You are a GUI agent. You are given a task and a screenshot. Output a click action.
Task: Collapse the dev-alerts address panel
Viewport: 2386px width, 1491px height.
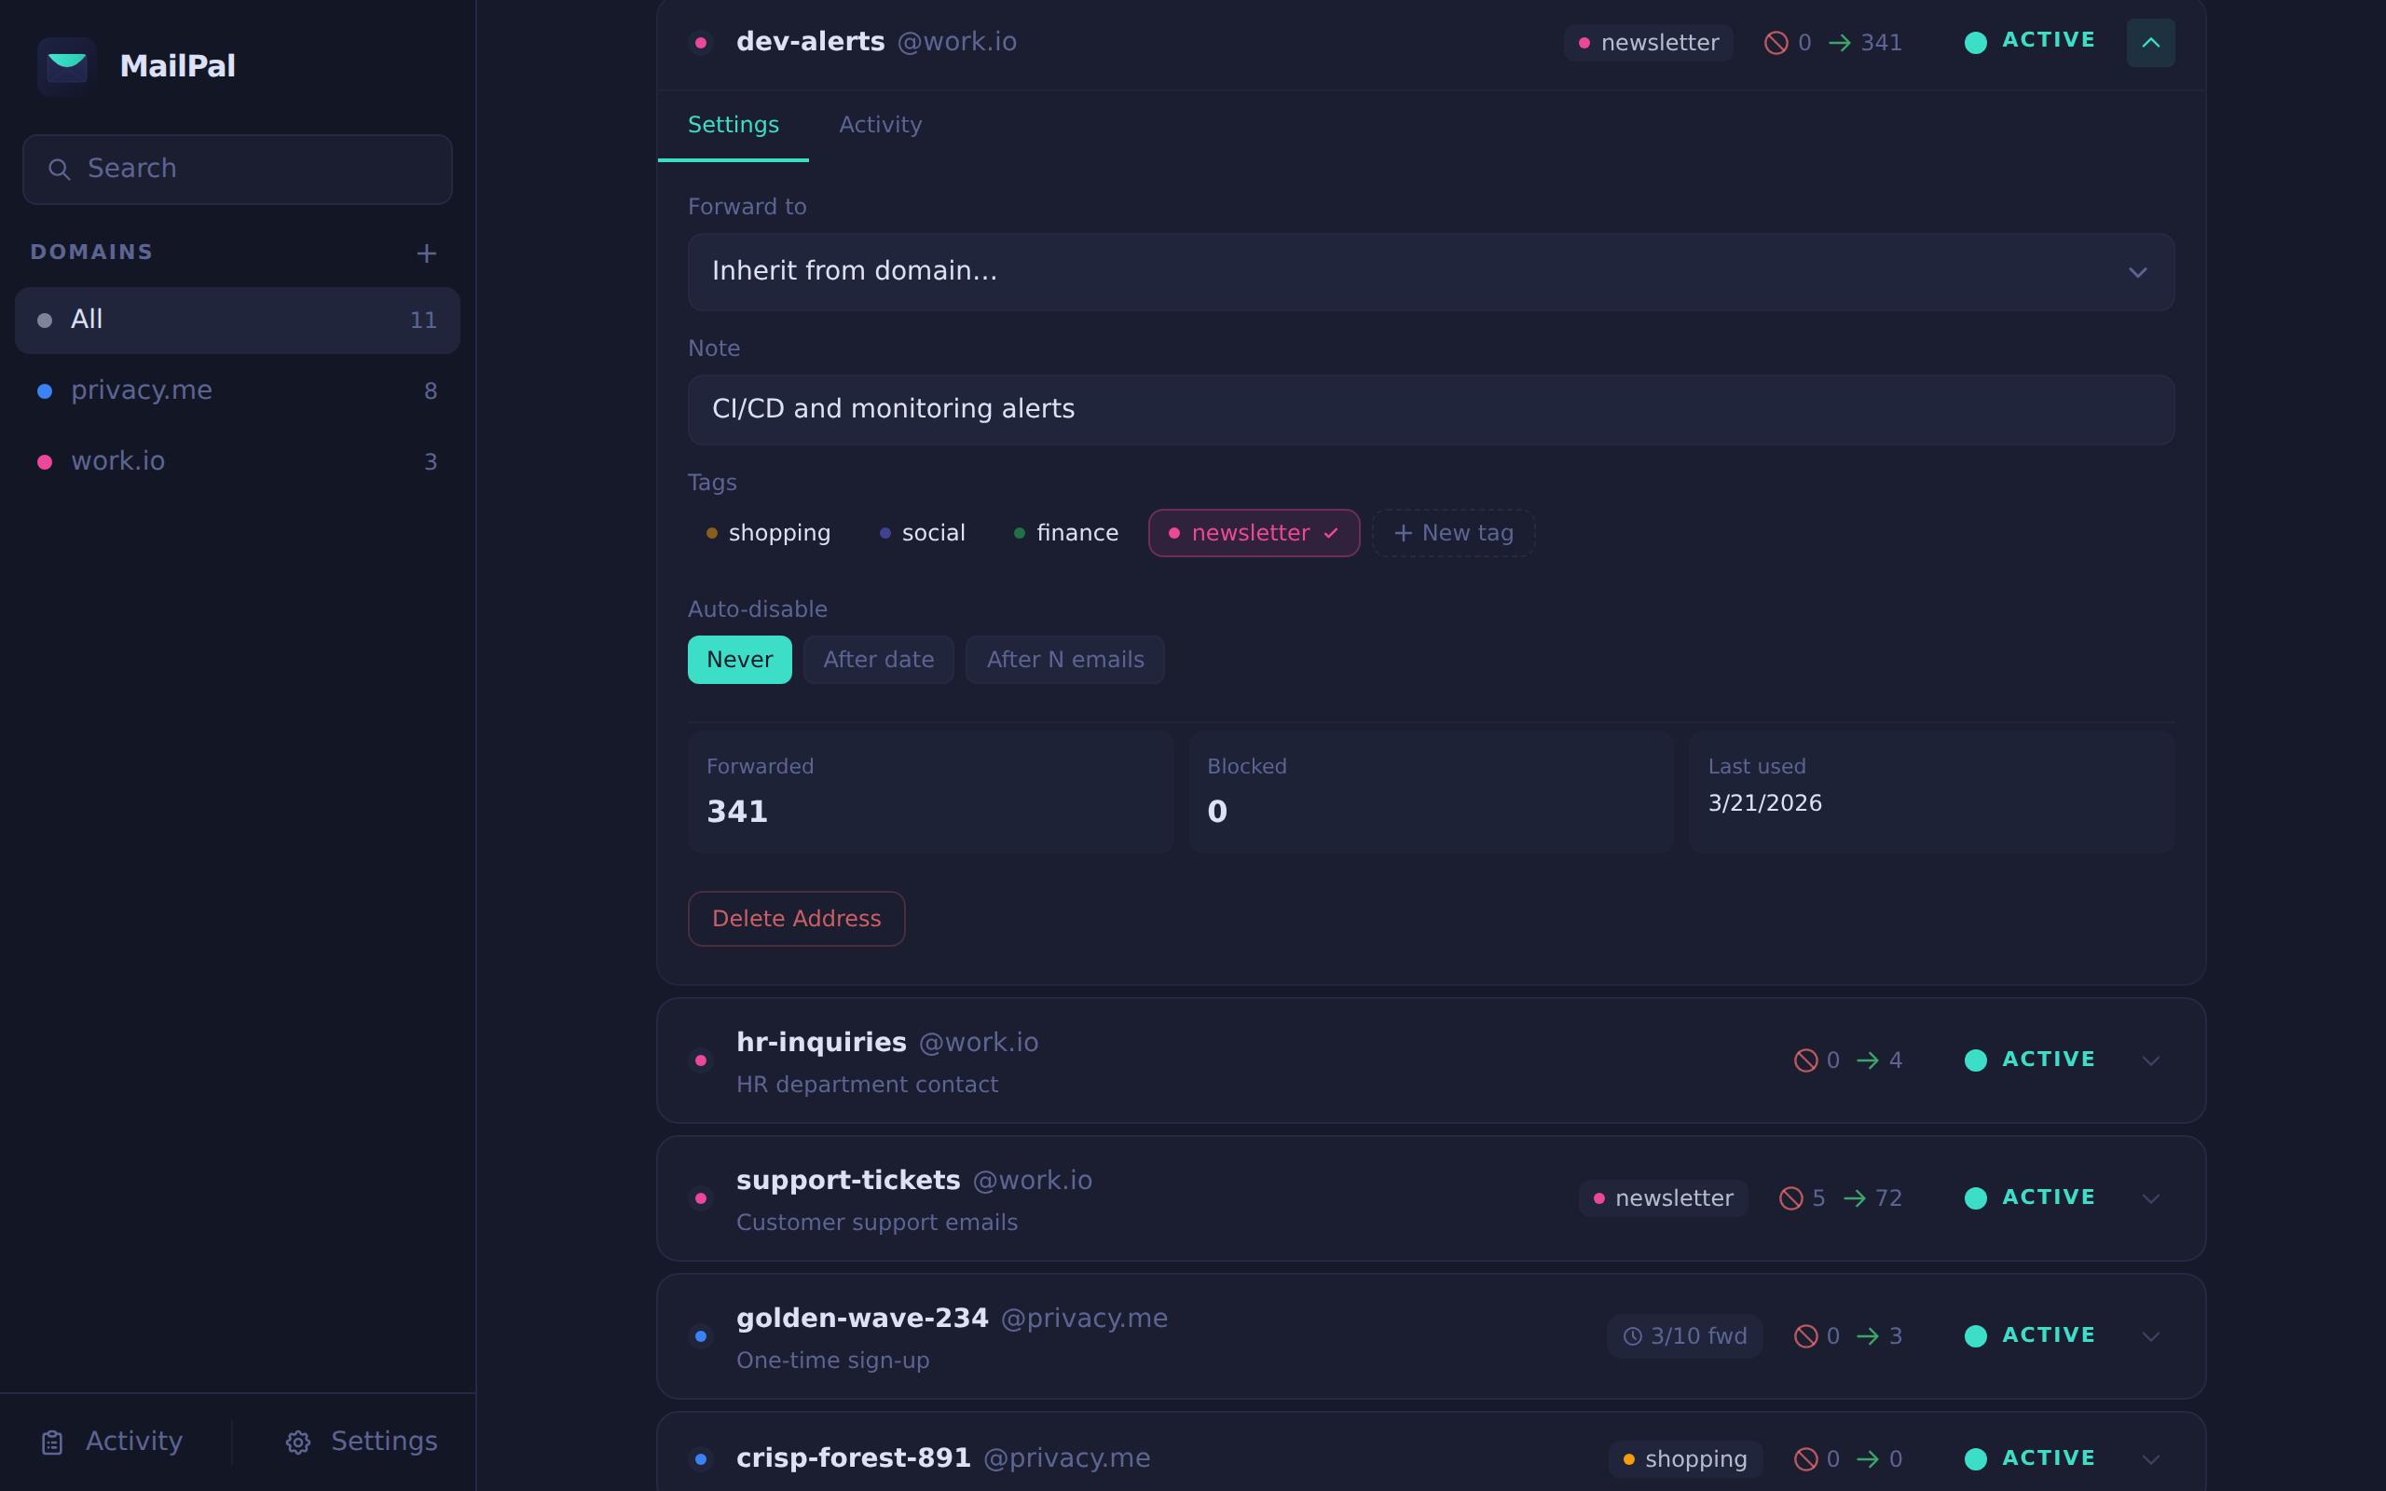click(2149, 43)
